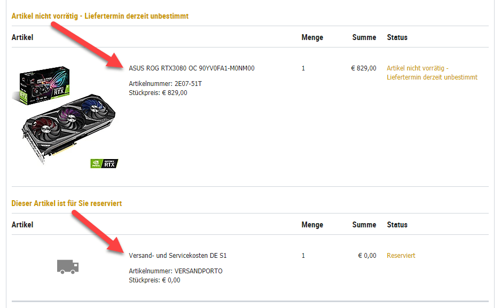Click the Menge header above the ASUS item
The width and height of the screenshot is (501, 308).
coord(312,37)
